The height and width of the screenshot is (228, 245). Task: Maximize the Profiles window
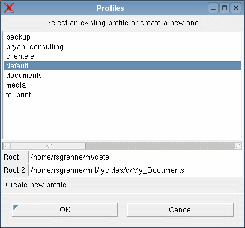[225, 8]
